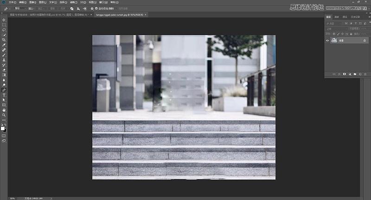
Task: Open the pen tool preset picker
Action: tap(7, 9)
